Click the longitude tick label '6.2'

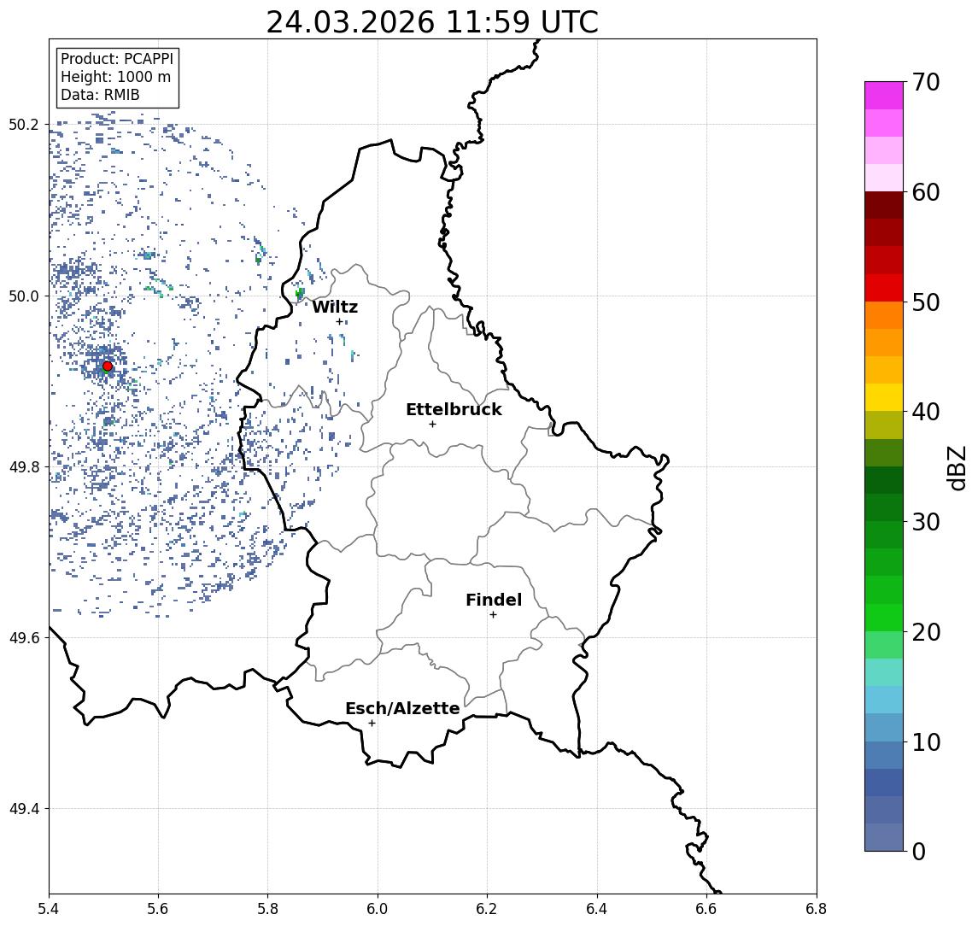click(x=487, y=909)
